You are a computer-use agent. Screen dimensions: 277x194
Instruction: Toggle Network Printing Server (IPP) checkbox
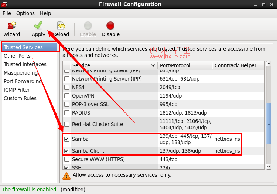click(x=66, y=79)
